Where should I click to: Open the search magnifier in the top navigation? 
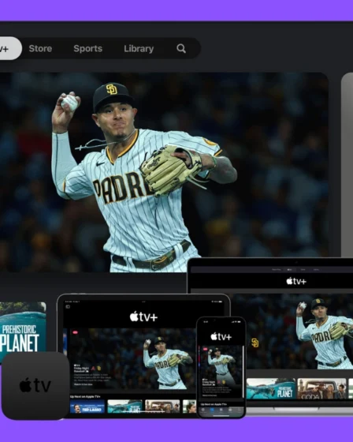(x=181, y=48)
